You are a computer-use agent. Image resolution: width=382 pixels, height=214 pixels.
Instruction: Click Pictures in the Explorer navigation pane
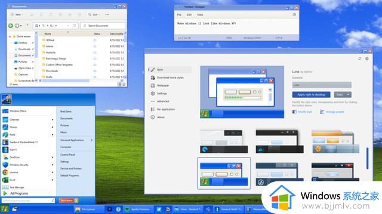[x=23, y=62]
